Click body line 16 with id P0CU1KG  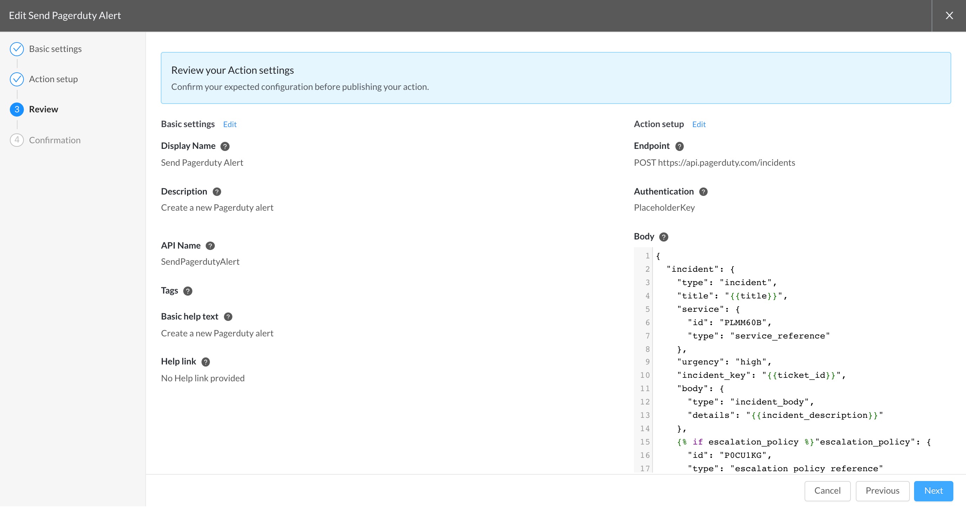coord(729,455)
